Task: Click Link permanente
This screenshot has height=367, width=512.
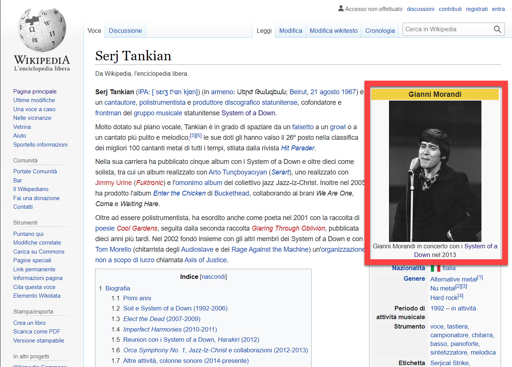Action: click(x=34, y=269)
